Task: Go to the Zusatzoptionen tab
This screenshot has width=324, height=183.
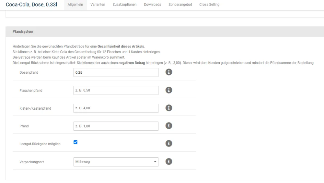Action: [x=124, y=5]
